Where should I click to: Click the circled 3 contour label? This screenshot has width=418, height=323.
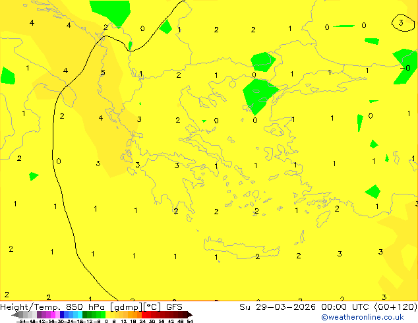tap(401, 22)
